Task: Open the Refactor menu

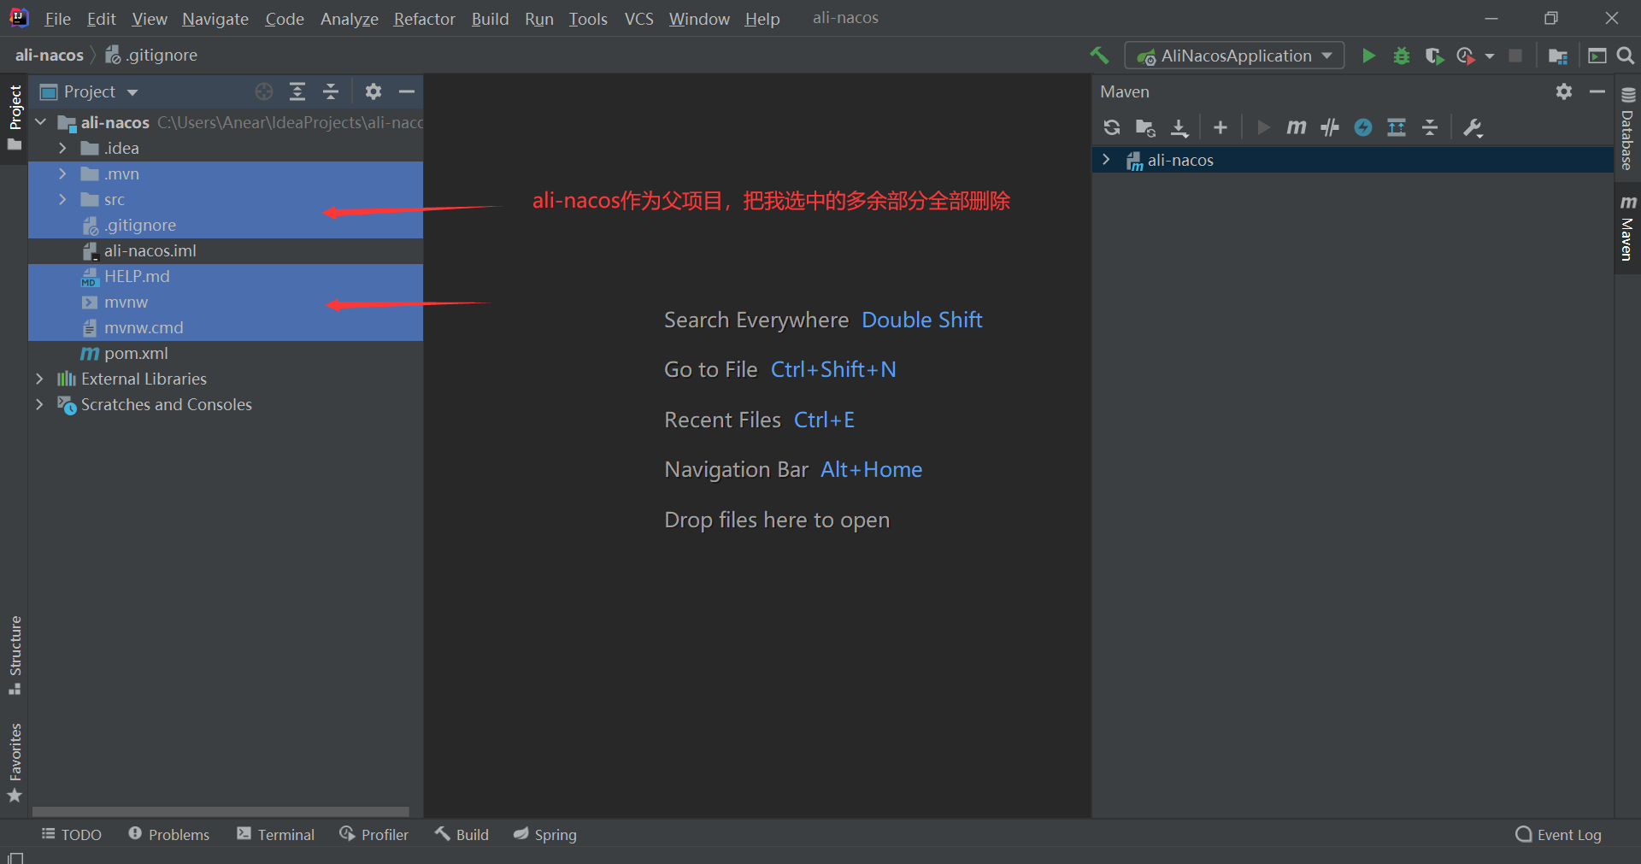Action: [x=424, y=19]
